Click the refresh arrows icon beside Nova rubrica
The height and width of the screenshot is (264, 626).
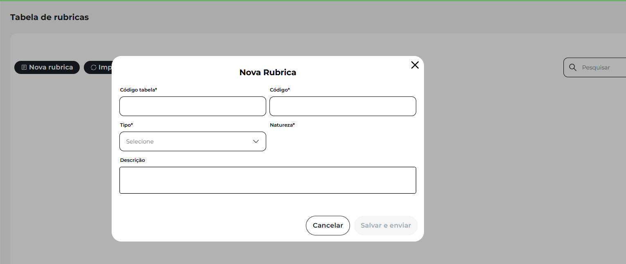point(94,67)
